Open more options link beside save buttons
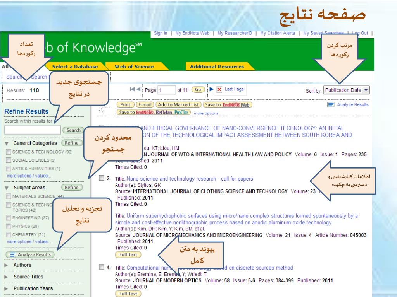Viewport: 397px width, 297px height. [x=206, y=113]
